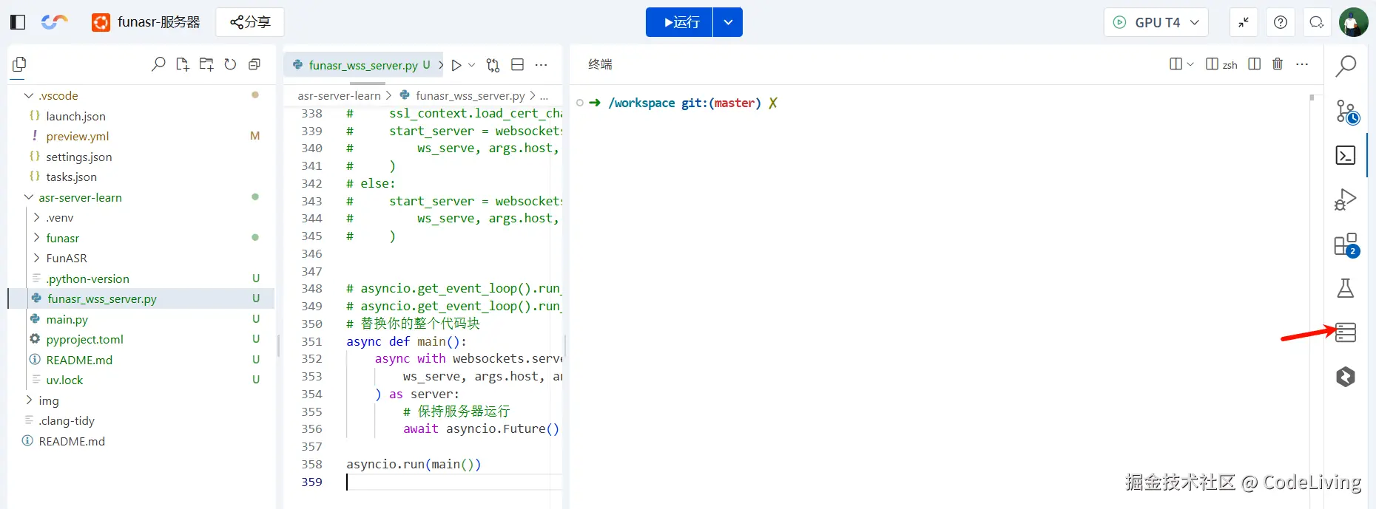Image resolution: width=1376 pixels, height=509 pixels.
Task: Kill the terminal with trash icon
Action: [1278, 64]
